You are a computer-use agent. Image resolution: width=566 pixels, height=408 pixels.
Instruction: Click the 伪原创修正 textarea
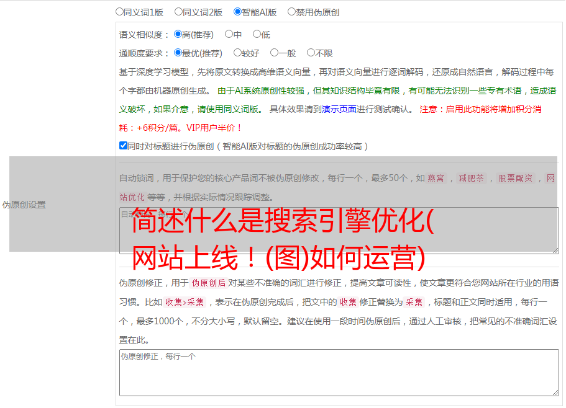point(339,373)
